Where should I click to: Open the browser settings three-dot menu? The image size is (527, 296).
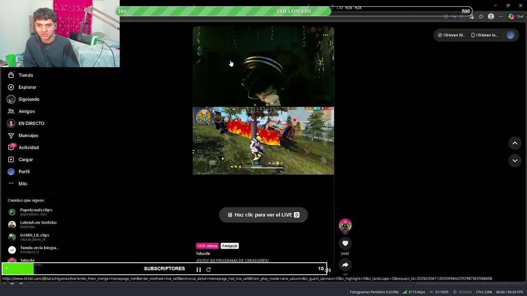501,16
